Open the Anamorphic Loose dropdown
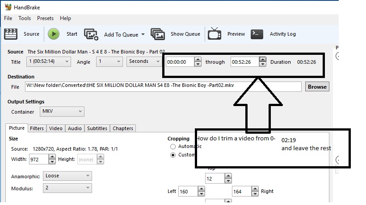 67,176
